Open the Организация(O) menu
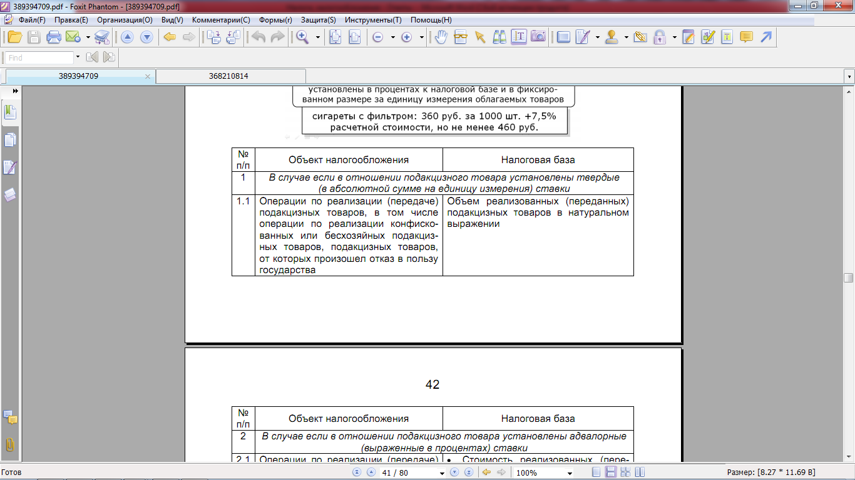Image resolution: width=855 pixels, height=480 pixels. (x=125, y=20)
